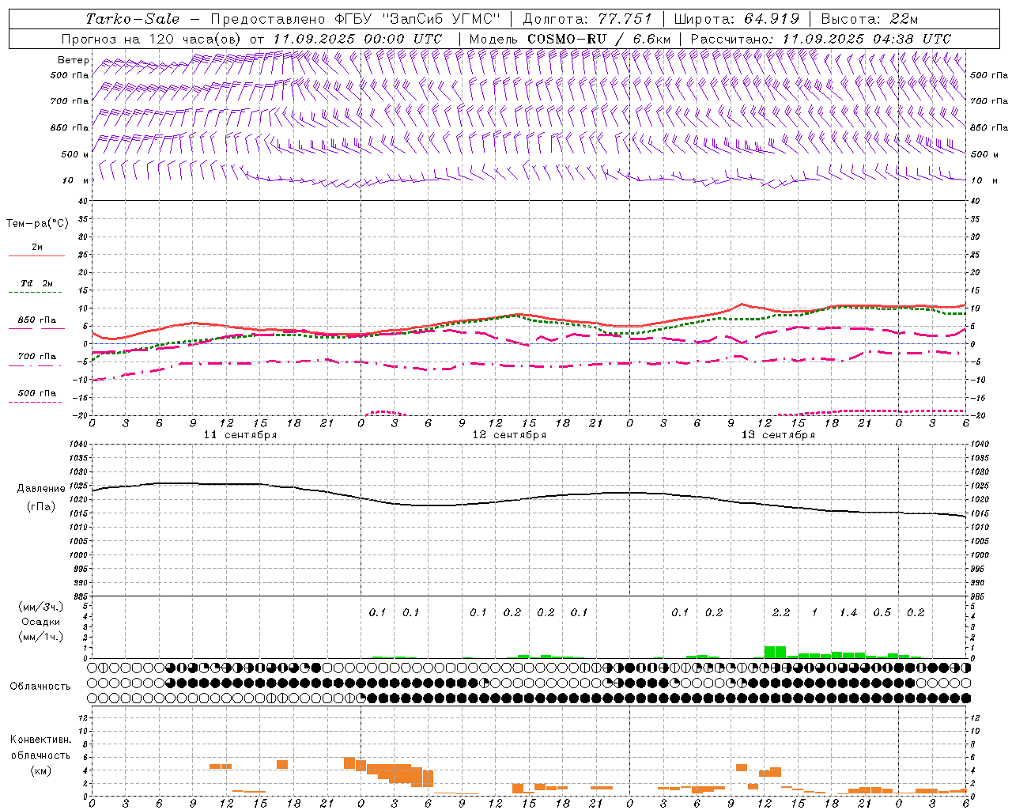Click the '2м' temperature legend above red line
1012x810 pixels.
[37, 248]
